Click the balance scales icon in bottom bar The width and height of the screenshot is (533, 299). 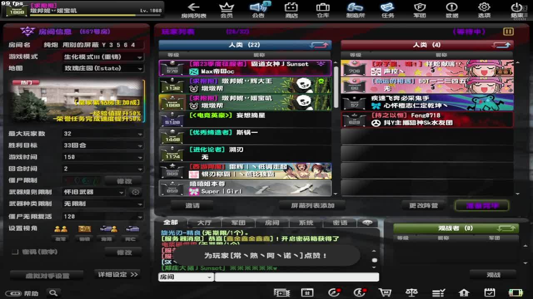pos(411,293)
